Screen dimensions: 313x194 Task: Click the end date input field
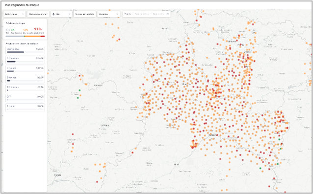[x=158, y=14]
